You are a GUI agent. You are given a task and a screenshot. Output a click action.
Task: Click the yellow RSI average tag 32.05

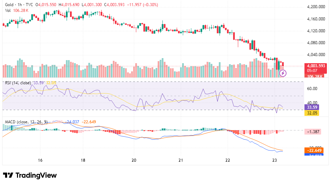pos(312,113)
